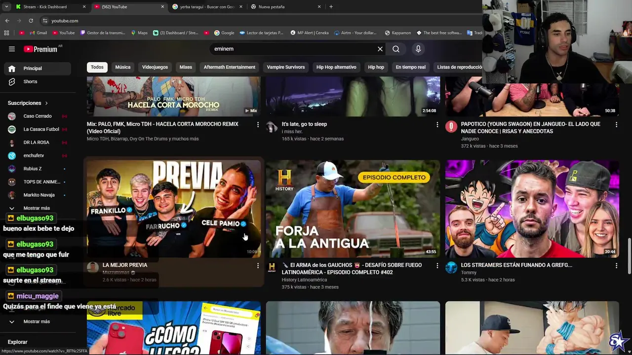Close the 'Nueva pestaña' tab
632x355 pixels.
pos(319,7)
